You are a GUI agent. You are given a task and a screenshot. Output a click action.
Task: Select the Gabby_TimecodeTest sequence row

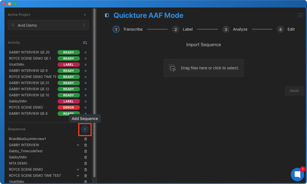pos(26,151)
